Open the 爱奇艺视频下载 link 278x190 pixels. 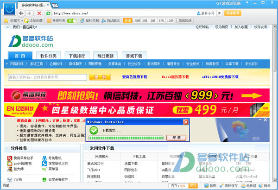[134, 77]
